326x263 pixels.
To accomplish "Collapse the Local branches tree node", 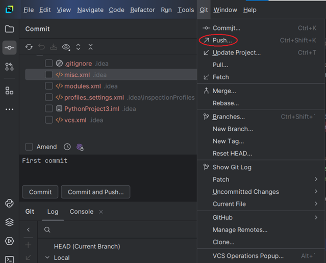I will tap(47, 258).
